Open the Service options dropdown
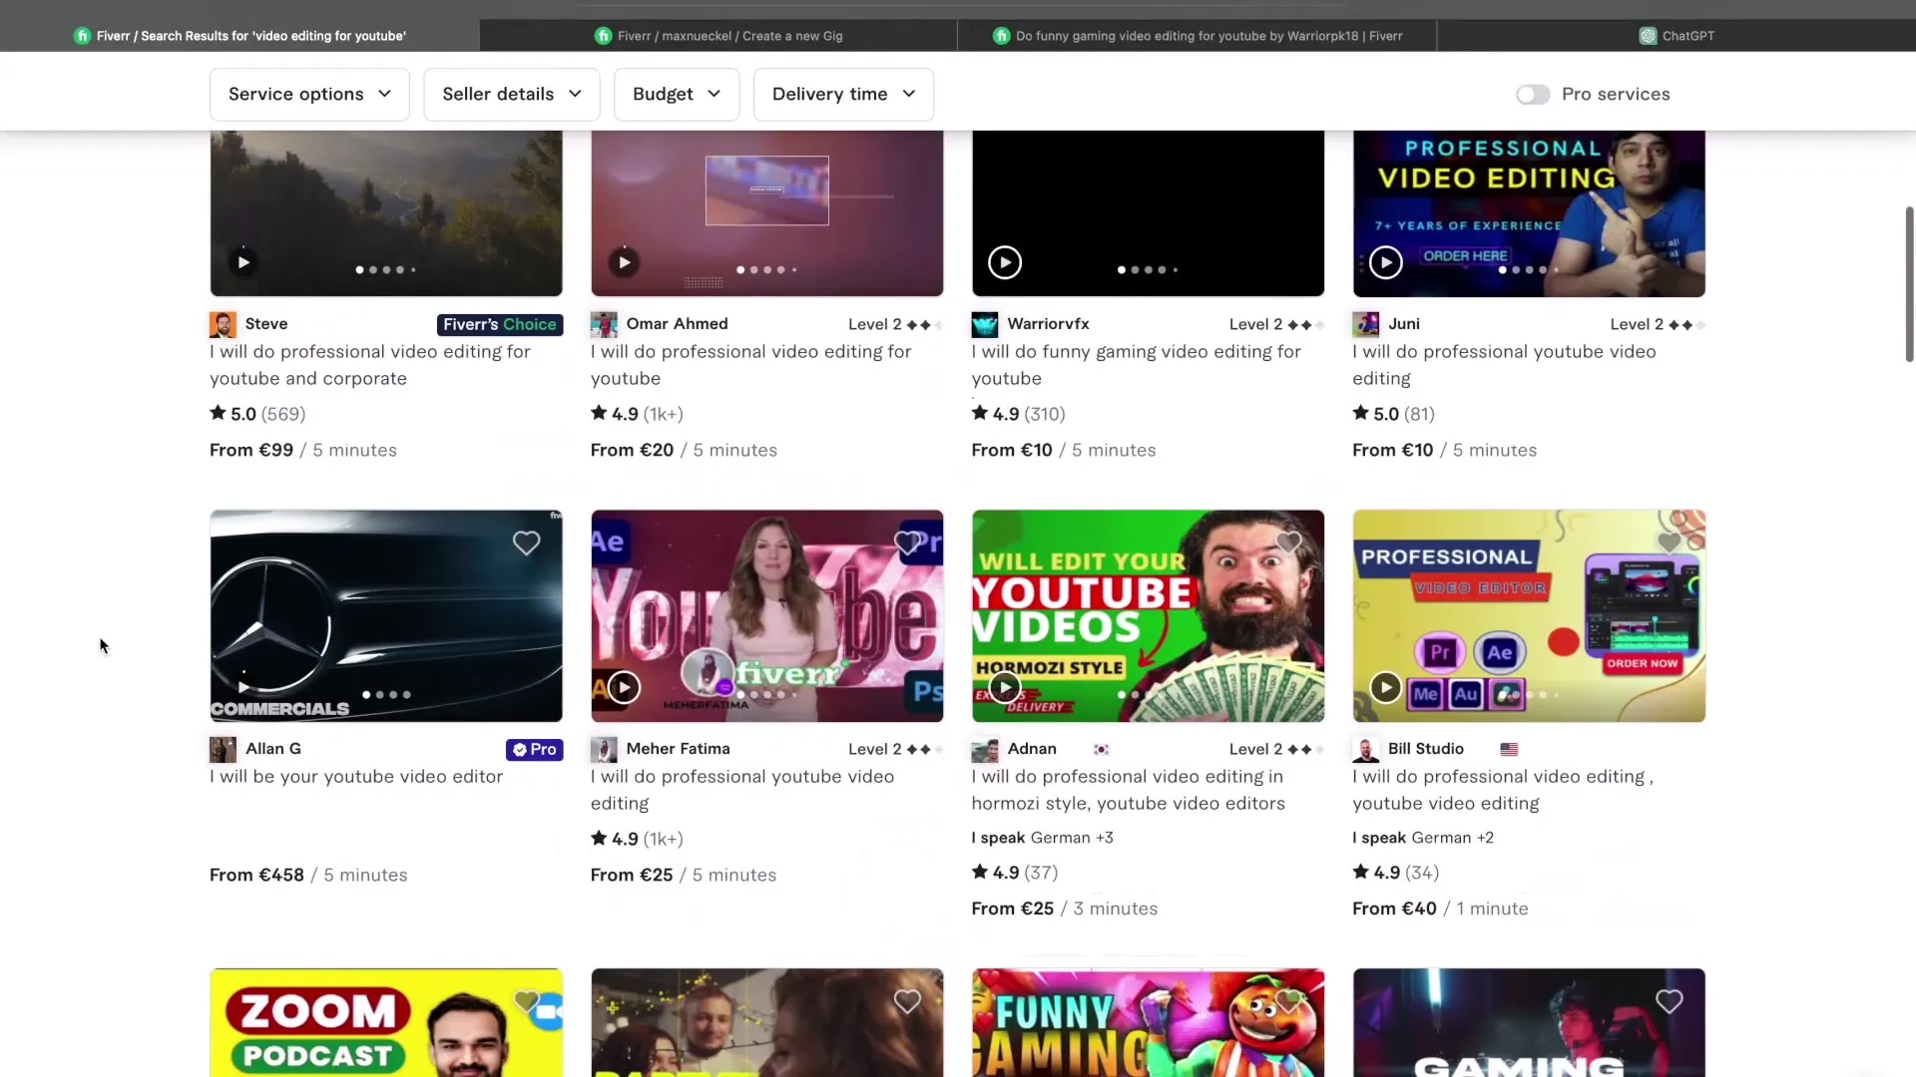This screenshot has height=1077, width=1916. point(309,94)
